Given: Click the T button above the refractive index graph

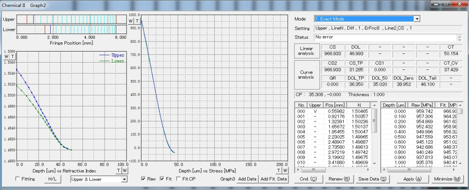Looking at the screenshot, I should 12,56.
